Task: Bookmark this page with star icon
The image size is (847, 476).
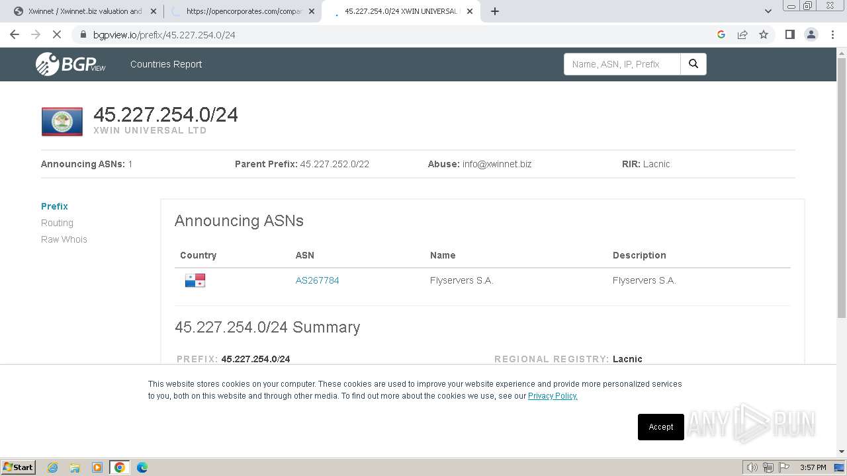Action: (x=764, y=34)
